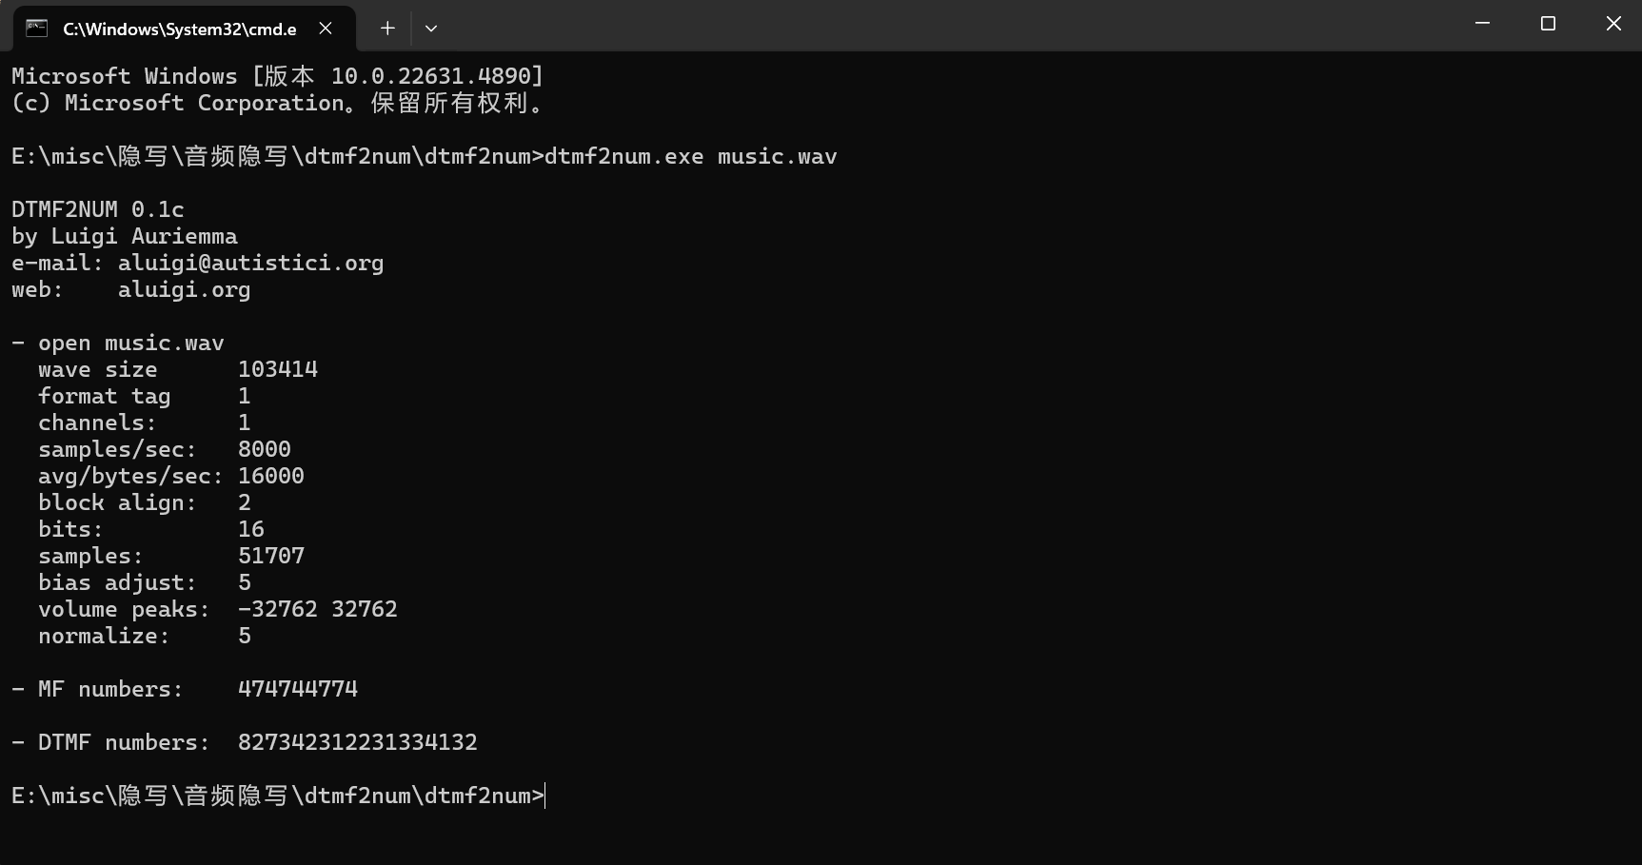Click the typed command dtmf2num.exe music.wav
This screenshot has width=1642, height=865.
point(691,156)
